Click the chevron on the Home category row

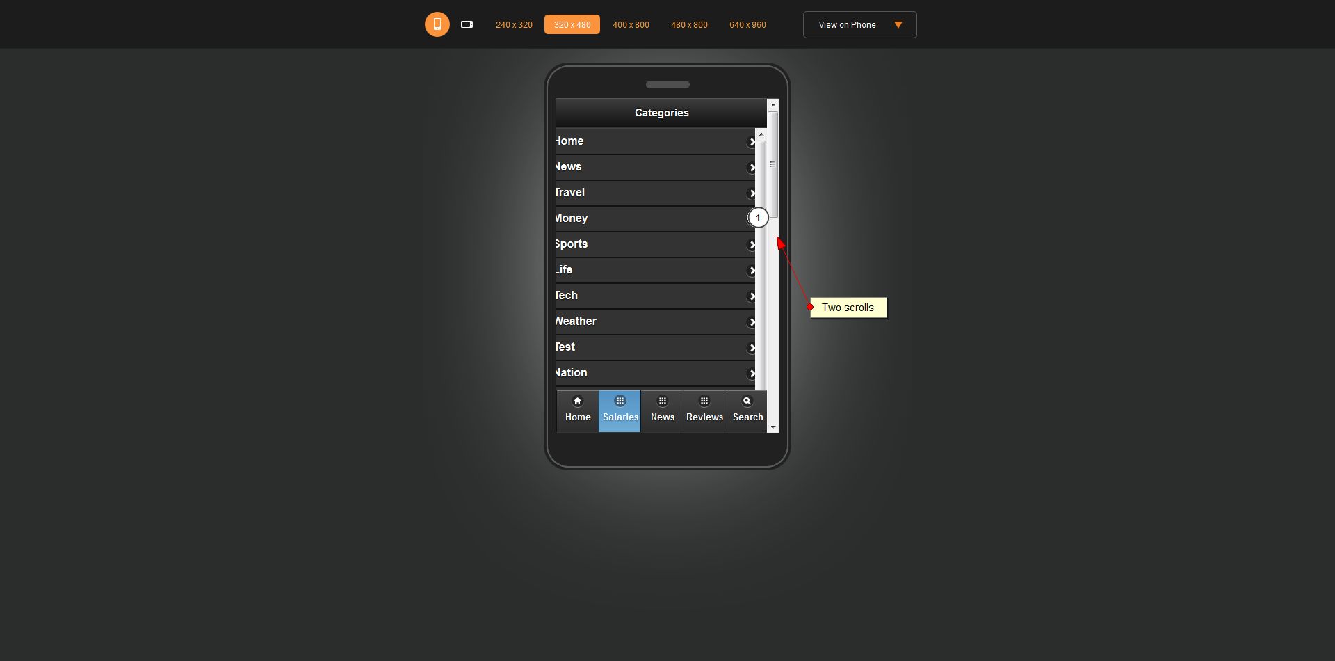click(x=751, y=142)
